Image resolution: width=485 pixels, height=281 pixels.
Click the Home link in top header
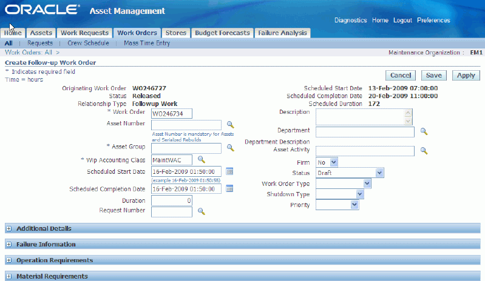[380, 21]
